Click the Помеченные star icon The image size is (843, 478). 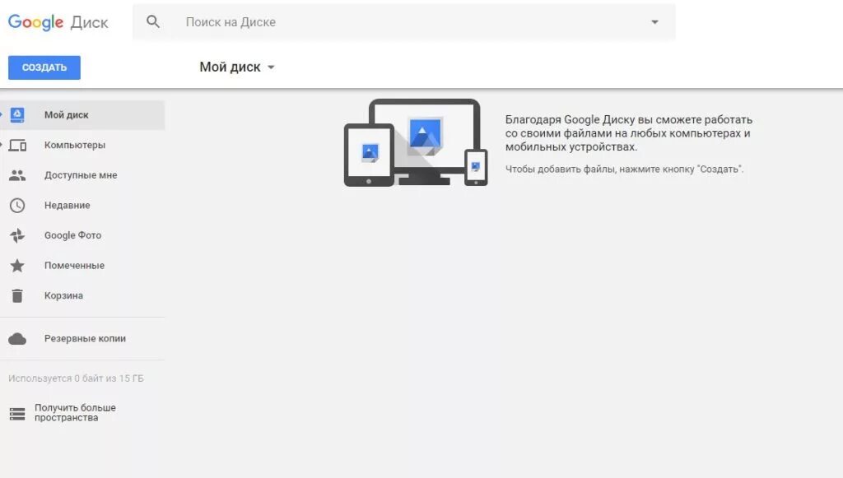[x=17, y=265]
